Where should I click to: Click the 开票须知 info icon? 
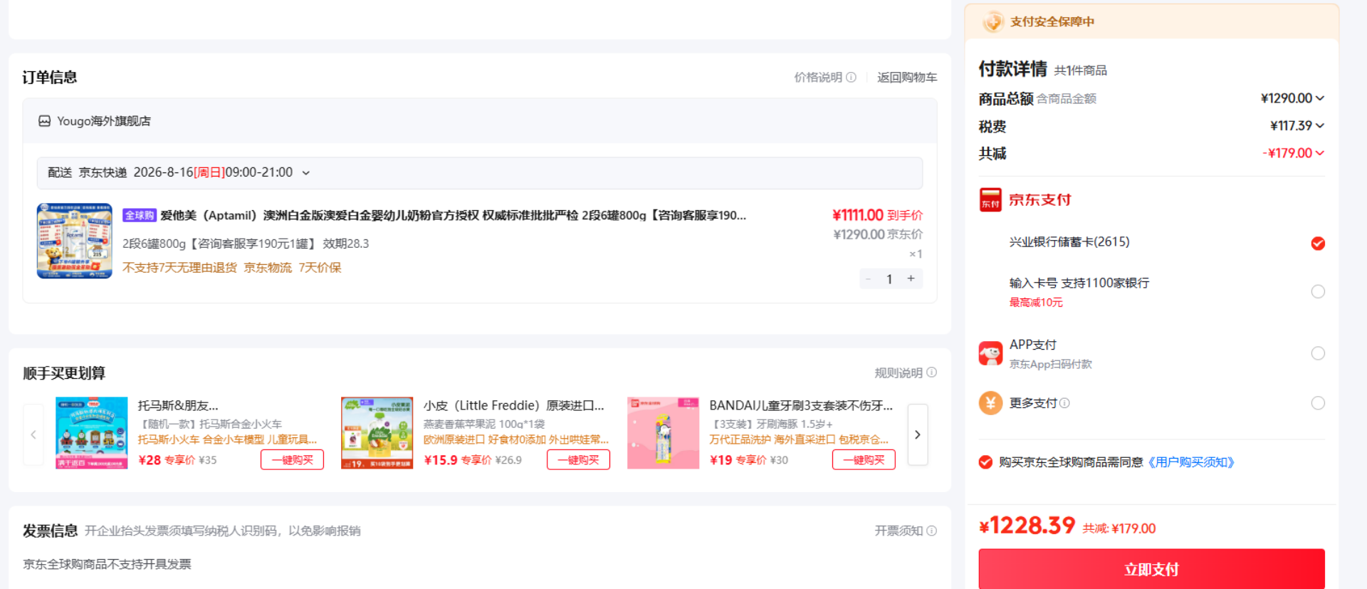(x=931, y=531)
